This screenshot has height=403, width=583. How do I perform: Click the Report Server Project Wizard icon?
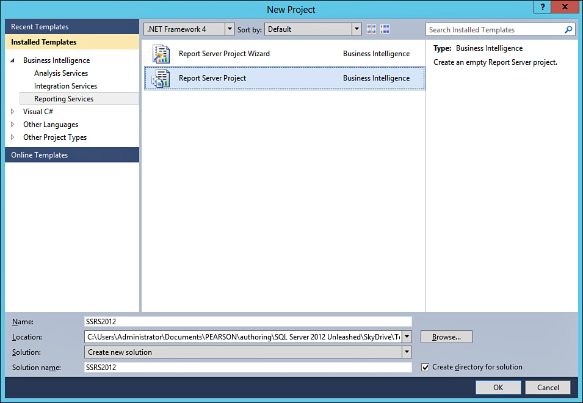point(161,54)
